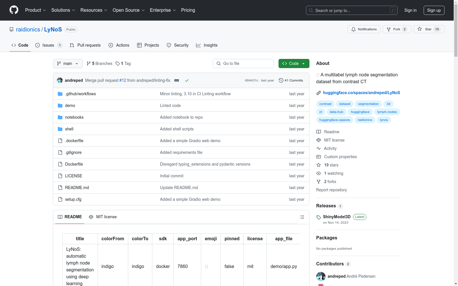The width and height of the screenshot is (458, 286).
Task: Switch to the Security tab
Action: coord(178,45)
